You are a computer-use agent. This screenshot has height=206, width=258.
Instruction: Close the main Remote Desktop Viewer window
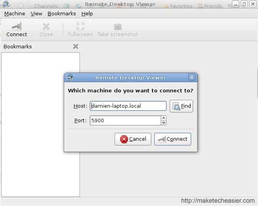253,4
